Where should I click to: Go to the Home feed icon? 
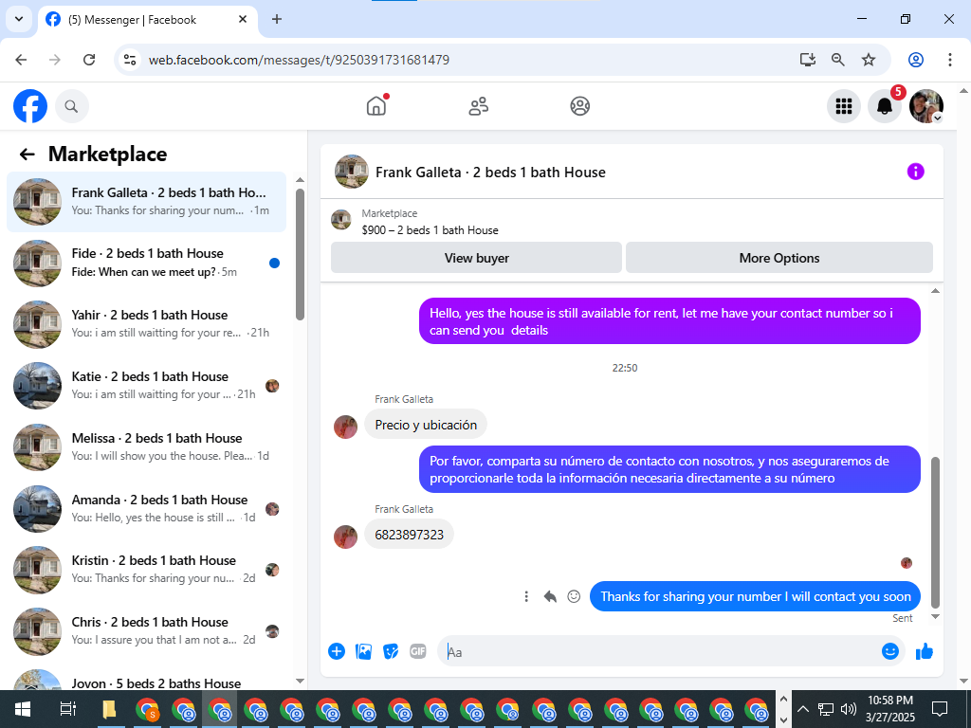click(x=376, y=106)
